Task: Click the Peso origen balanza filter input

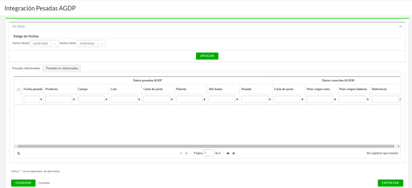Action: tap(353, 100)
